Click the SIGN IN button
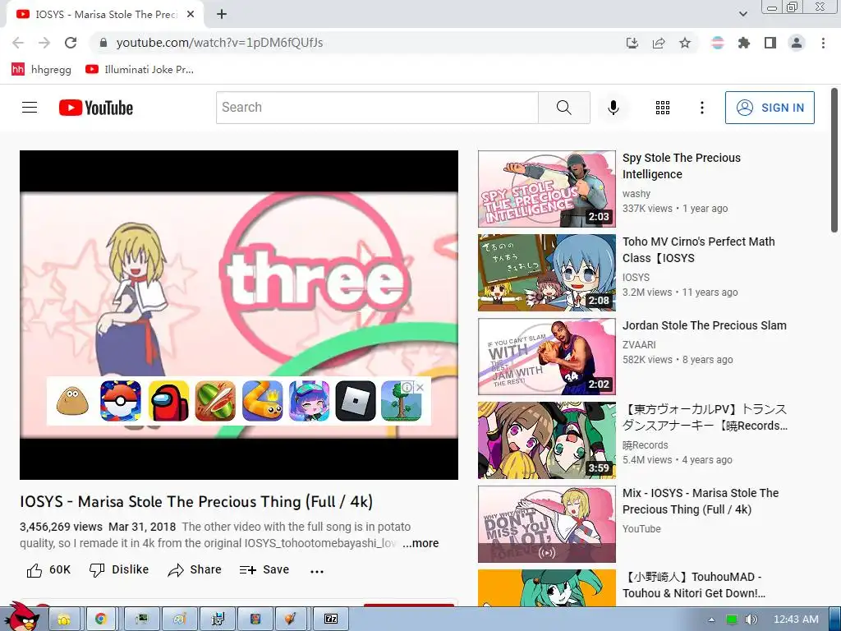The width and height of the screenshot is (841, 631). click(770, 108)
